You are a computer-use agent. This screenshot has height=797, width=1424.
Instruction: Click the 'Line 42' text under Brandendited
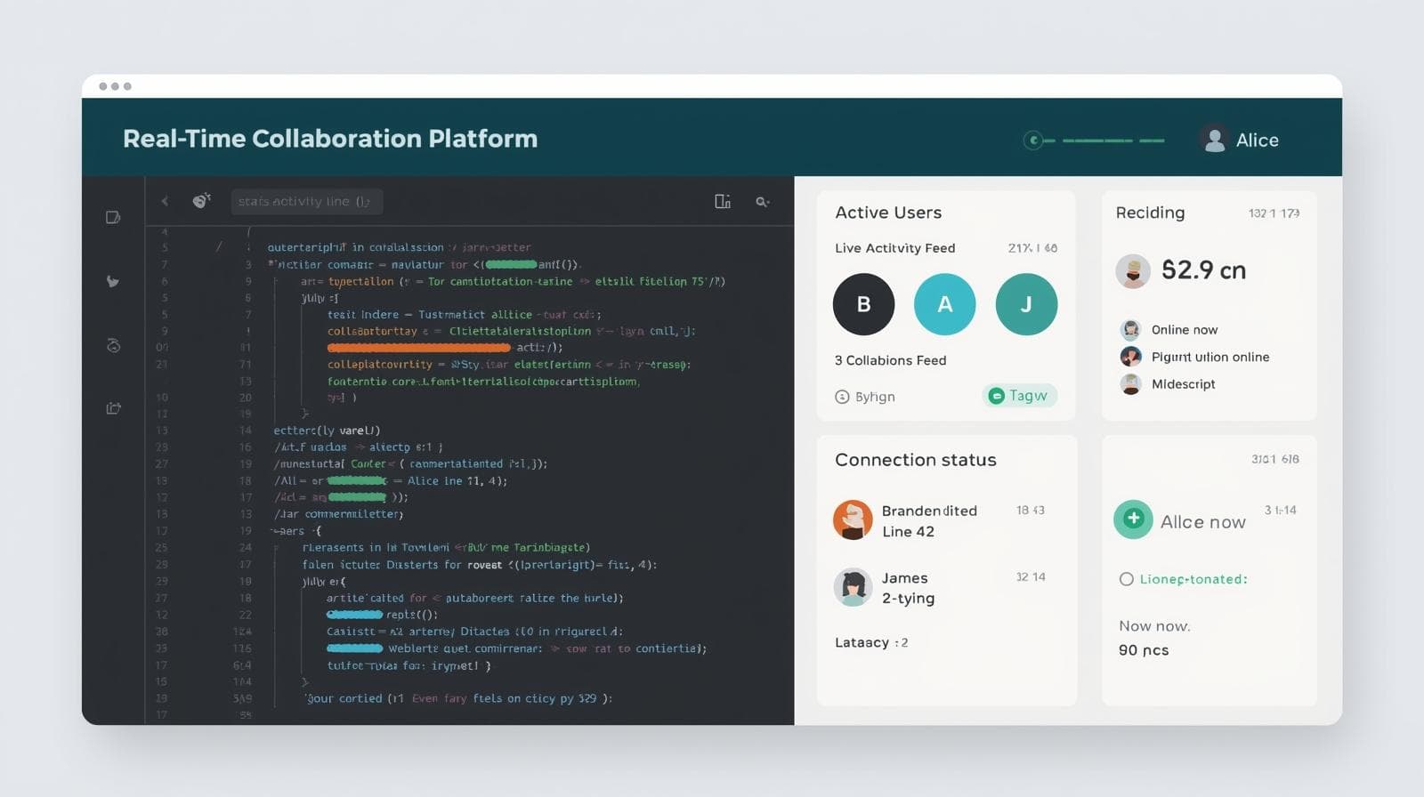point(908,532)
